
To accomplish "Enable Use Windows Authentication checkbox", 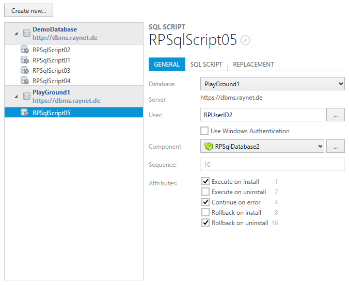I will (x=205, y=131).
